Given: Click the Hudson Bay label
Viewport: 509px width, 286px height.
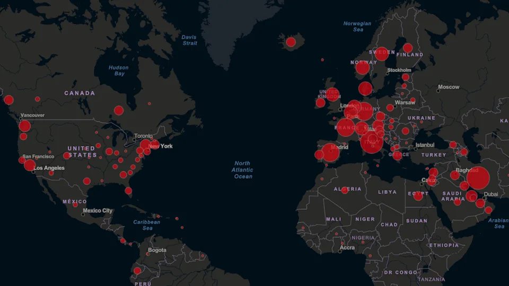Looking at the screenshot, I should pos(118,70).
